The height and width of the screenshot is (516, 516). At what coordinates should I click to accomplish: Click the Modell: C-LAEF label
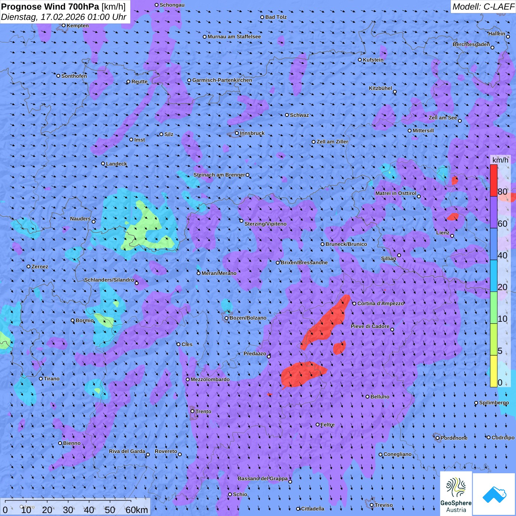(x=483, y=7)
